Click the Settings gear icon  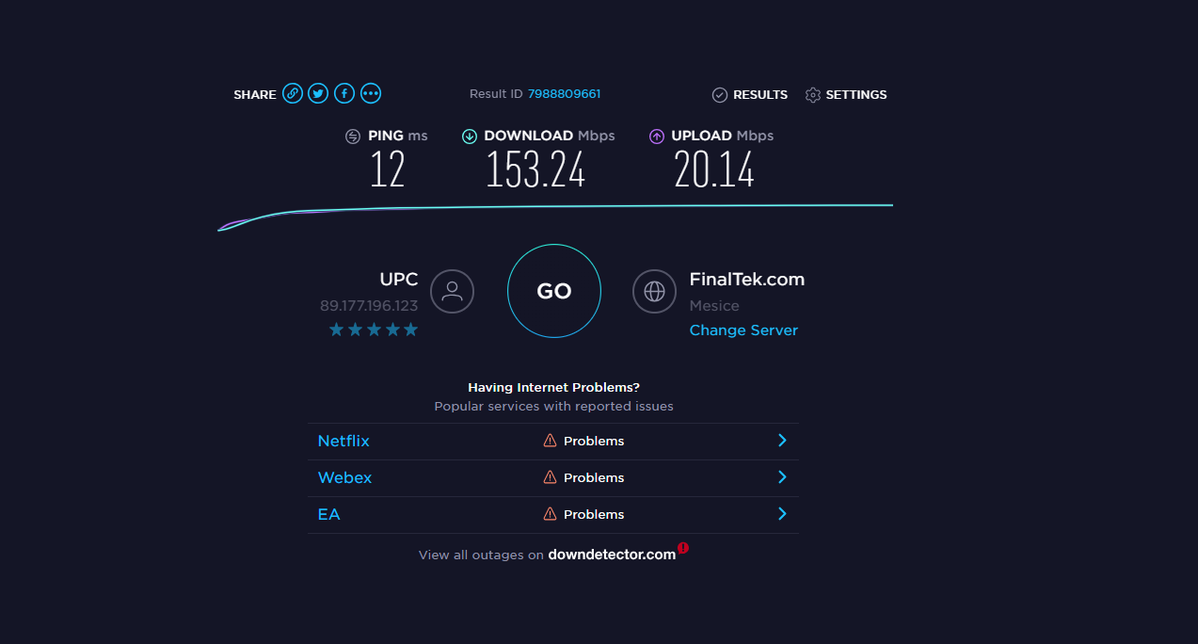(813, 95)
